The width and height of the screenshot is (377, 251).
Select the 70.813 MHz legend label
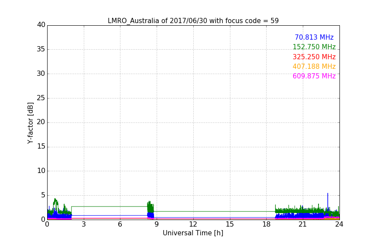tap(314, 37)
